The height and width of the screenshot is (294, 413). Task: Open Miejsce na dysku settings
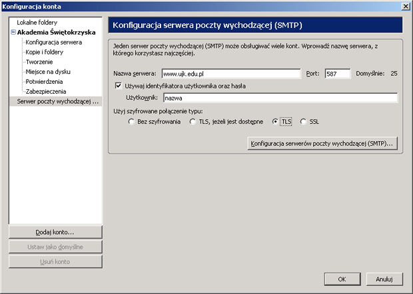click(48, 72)
